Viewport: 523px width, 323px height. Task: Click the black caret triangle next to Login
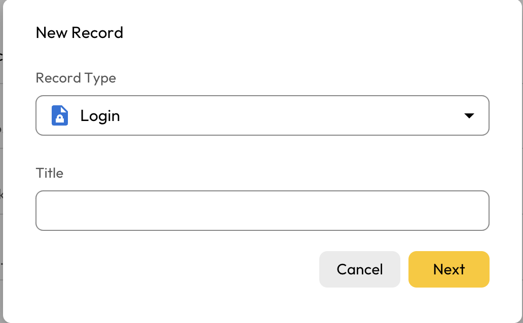pyautogui.click(x=469, y=116)
